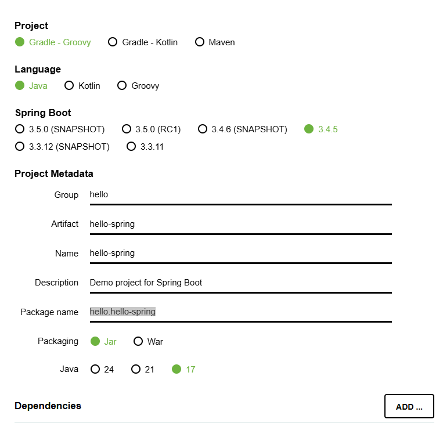The image size is (443, 423).
Task: Select War packaging option
Action: point(148,341)
